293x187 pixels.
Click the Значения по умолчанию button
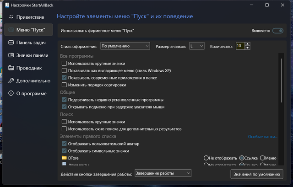257,174
